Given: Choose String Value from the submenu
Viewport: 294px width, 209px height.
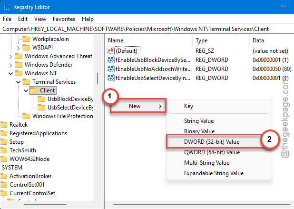Looking at the screenshot, I should pyautogui.click(x=219, y=121).
